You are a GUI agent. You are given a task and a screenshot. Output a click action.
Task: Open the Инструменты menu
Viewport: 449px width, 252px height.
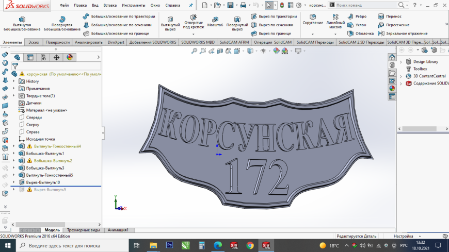[134, 5]
